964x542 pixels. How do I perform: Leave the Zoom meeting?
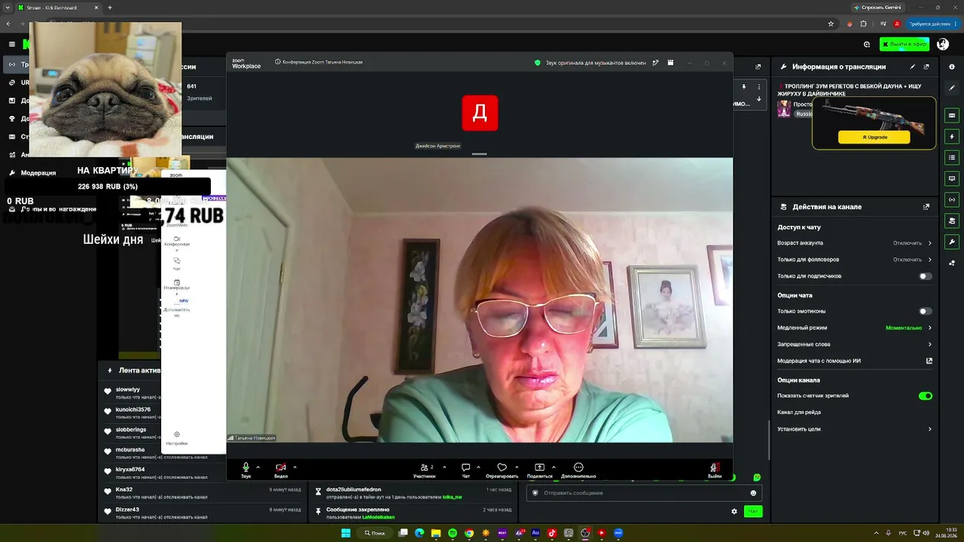[714, 470]
